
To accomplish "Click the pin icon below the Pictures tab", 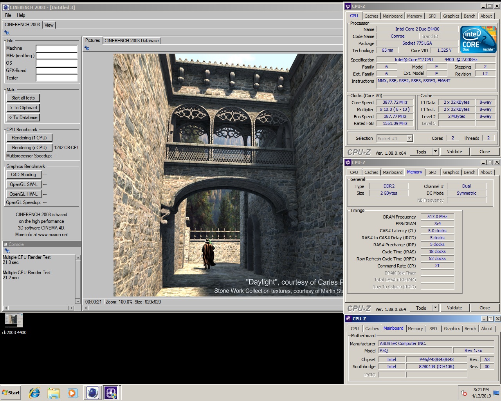I will click(87, 48).
